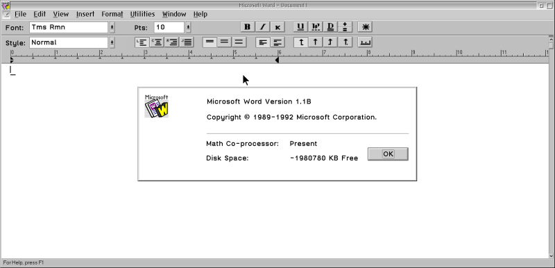Click the right indent marker on ruler
The height and width of the screenshot is (268, 555).
click(x=277, y=60)
